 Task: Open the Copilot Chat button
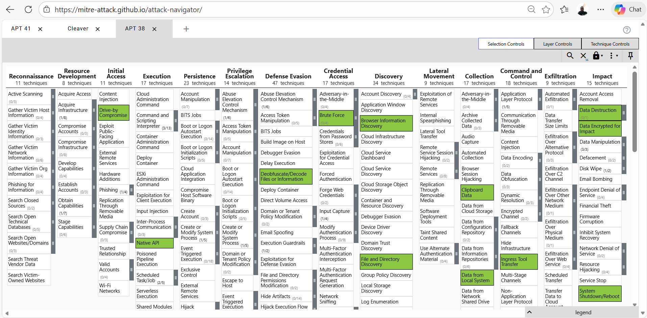pos(628,9)
